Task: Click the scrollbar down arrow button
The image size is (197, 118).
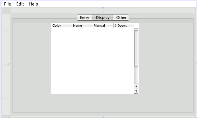Action: point(136,91)
